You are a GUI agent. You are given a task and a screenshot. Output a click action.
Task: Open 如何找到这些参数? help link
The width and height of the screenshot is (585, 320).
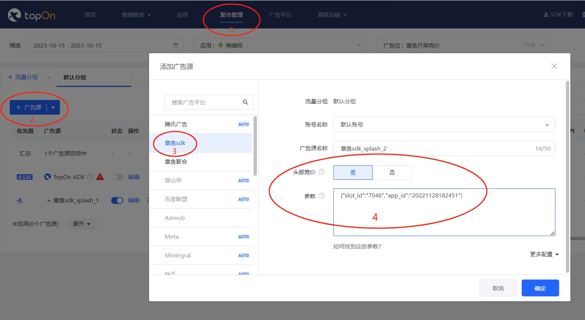click(357, 246)
